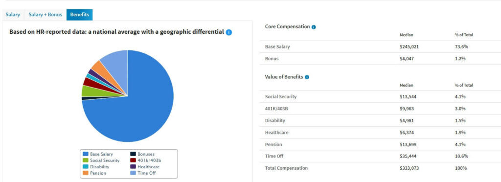Click the Time Off median value $35,444

(408, 156)
